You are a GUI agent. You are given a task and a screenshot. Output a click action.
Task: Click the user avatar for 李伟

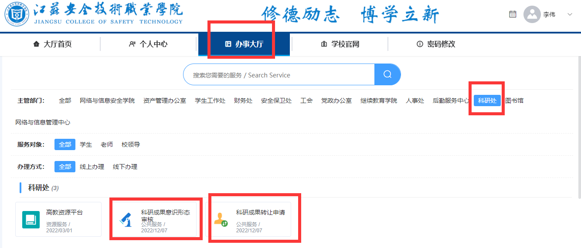click(532, 14)
